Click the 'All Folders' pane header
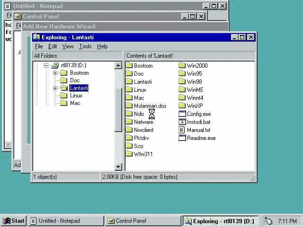The image size is (303, 227). tap(77, 56)
